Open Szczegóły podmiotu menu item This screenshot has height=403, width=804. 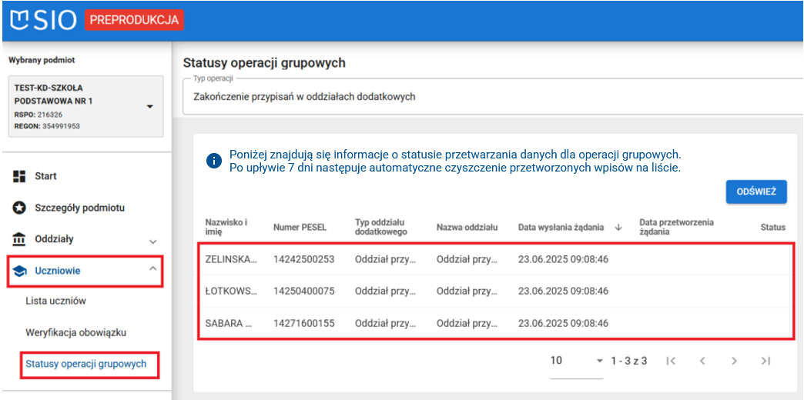pyautogui.click(x=79, y=208)
